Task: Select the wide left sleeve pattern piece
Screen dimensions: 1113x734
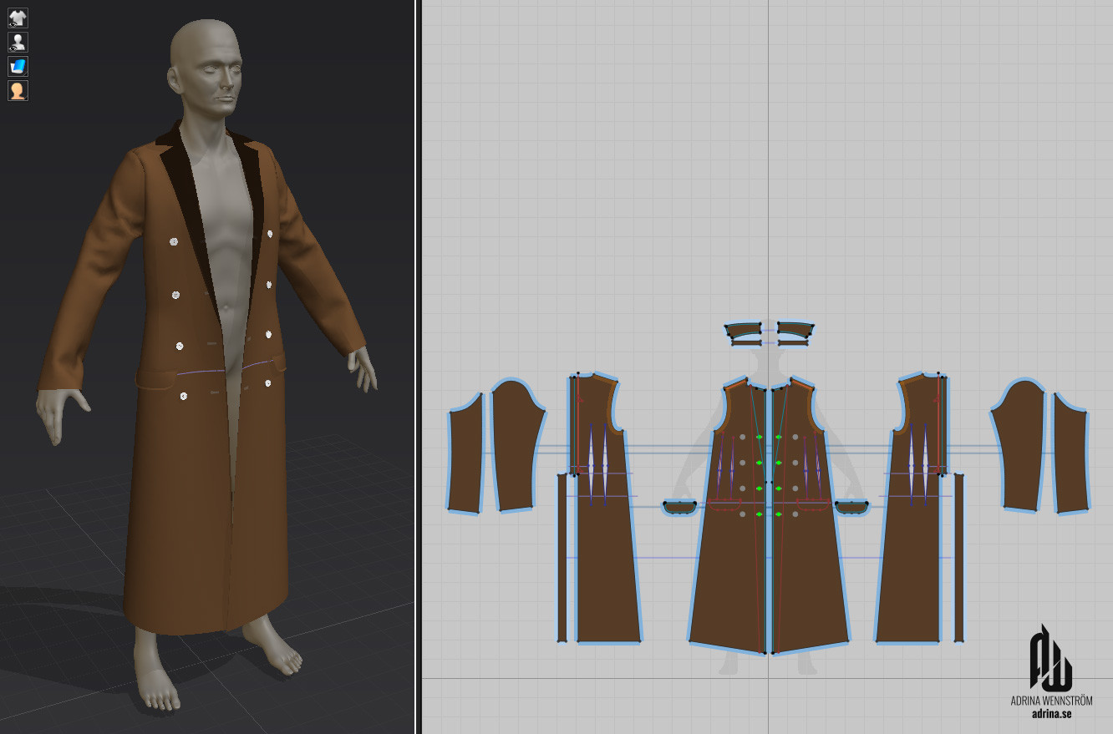Action: [x=517, y=445]
